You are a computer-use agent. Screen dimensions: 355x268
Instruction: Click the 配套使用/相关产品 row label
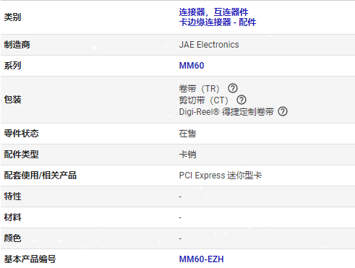pos(40,176)
